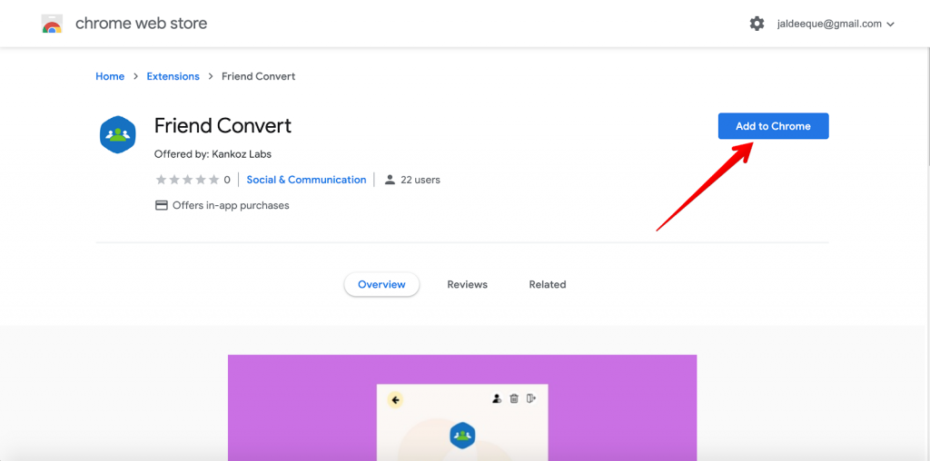Click the Friend Convert breadcrumb text
The width and height of the screenshot is (930, 461).
click(259, 76)
